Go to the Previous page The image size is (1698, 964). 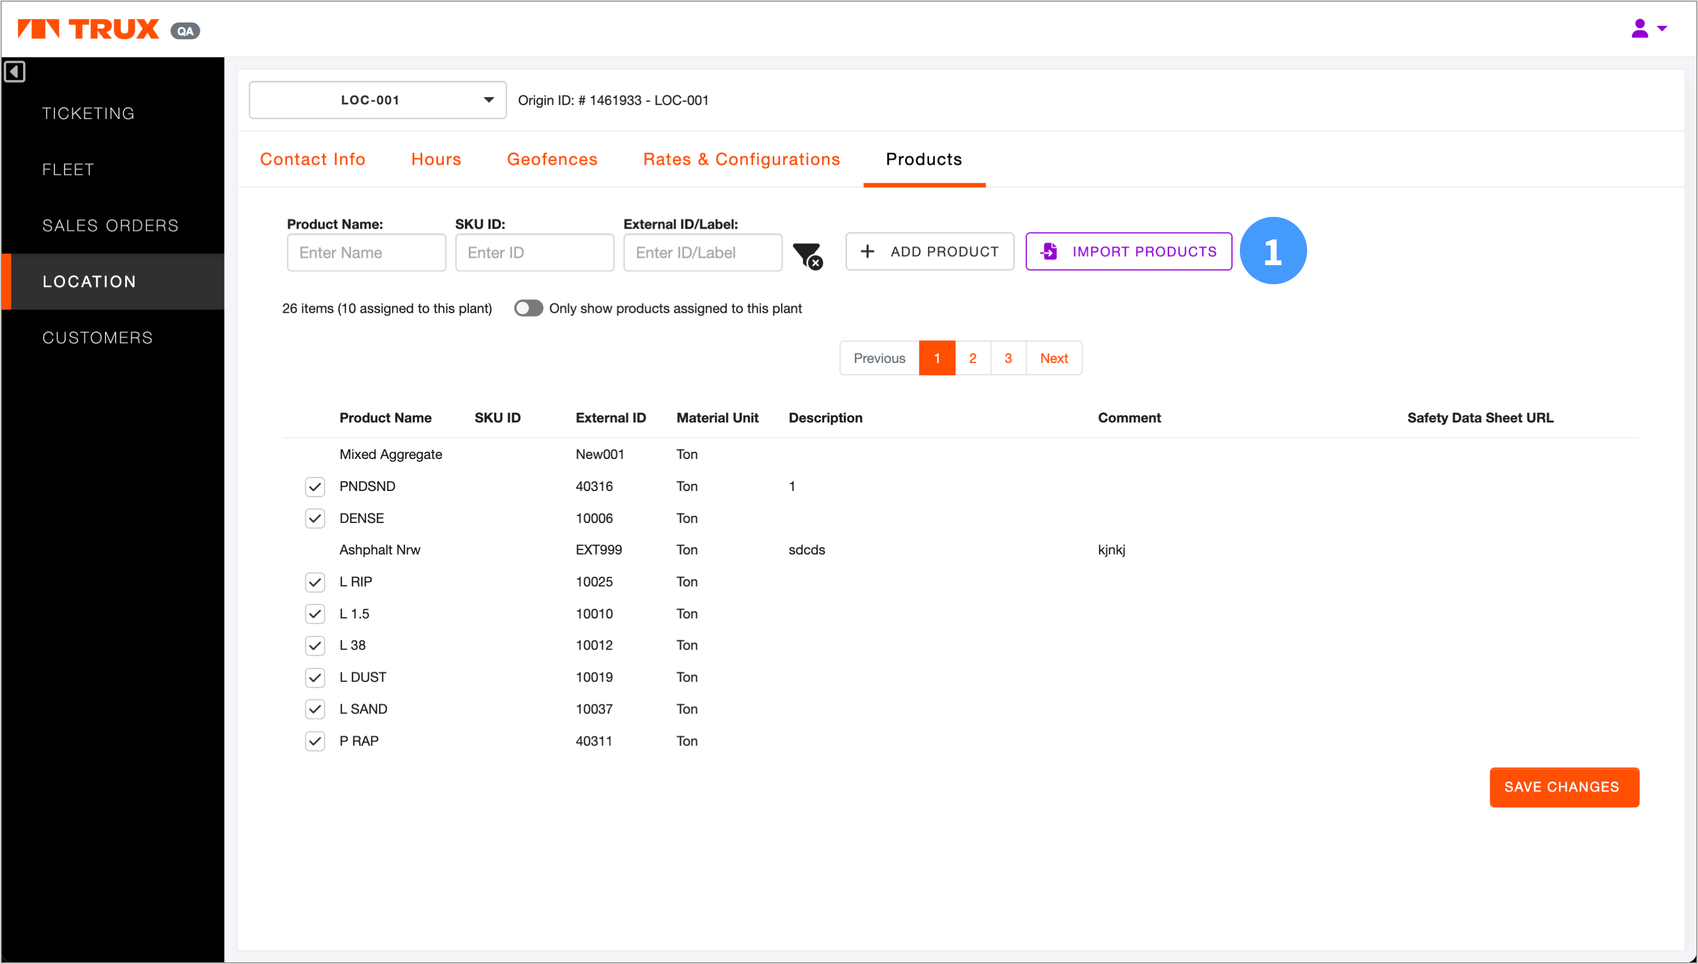879,358
